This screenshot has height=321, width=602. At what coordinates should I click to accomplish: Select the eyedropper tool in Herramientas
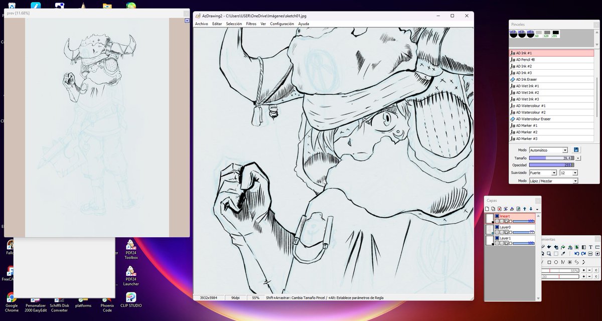click(x=563, y=254)
